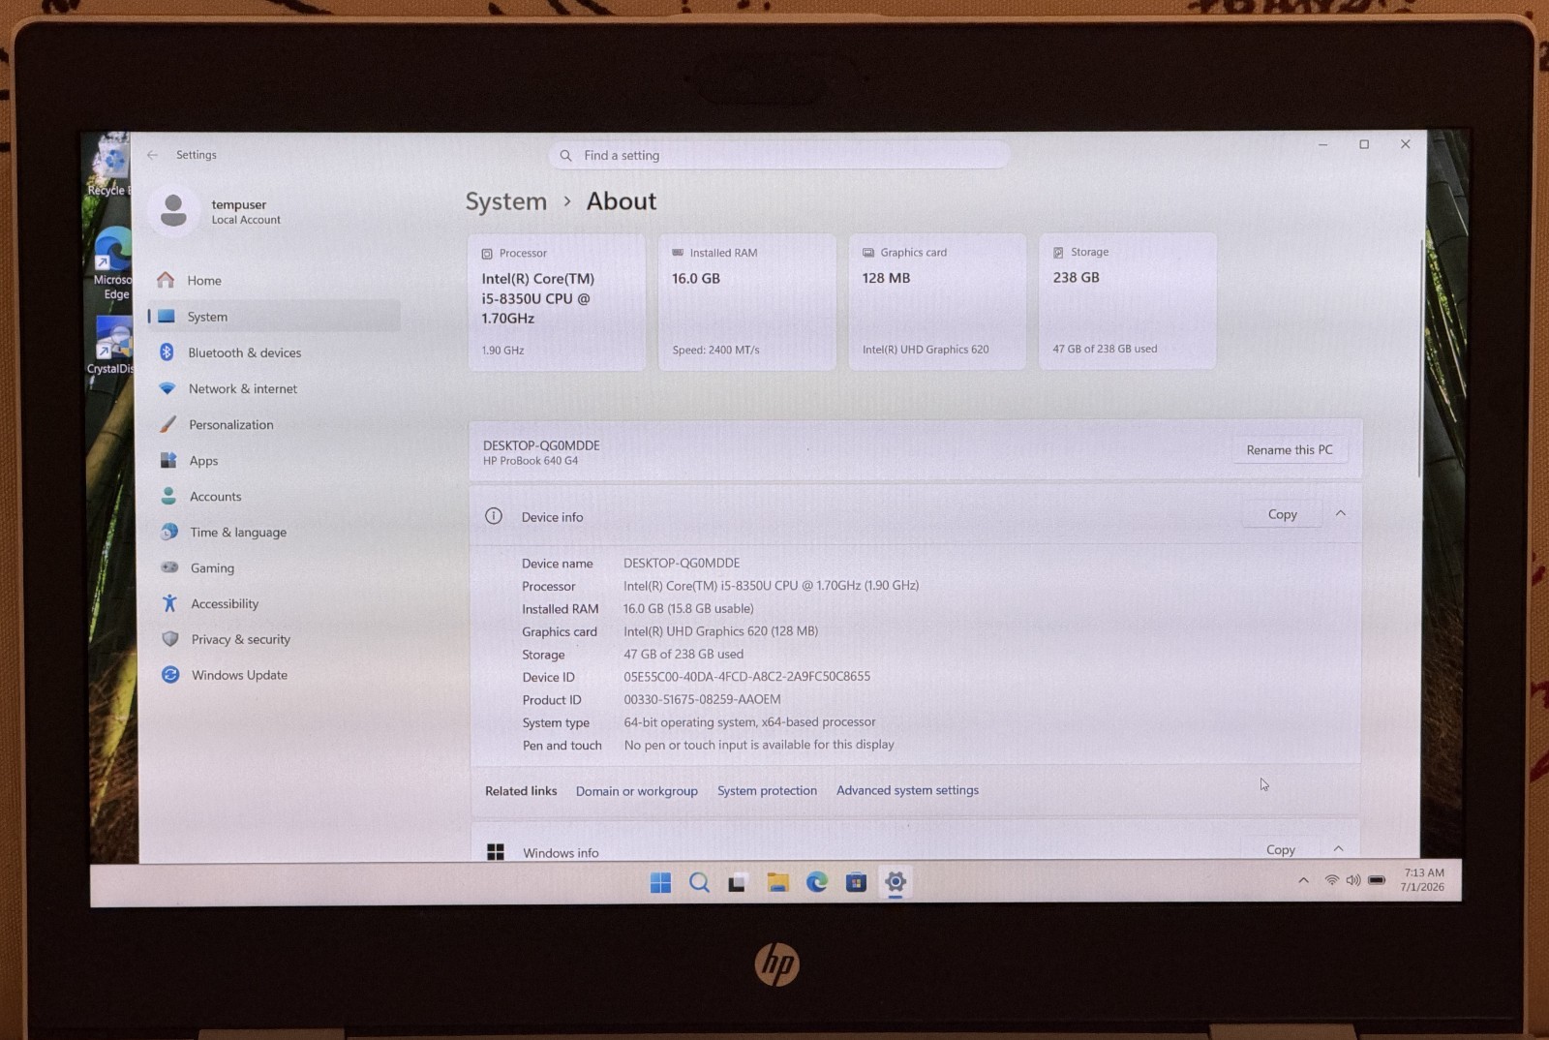
Task: Open the Graphics card info card
Action: [x=937, y=301]
